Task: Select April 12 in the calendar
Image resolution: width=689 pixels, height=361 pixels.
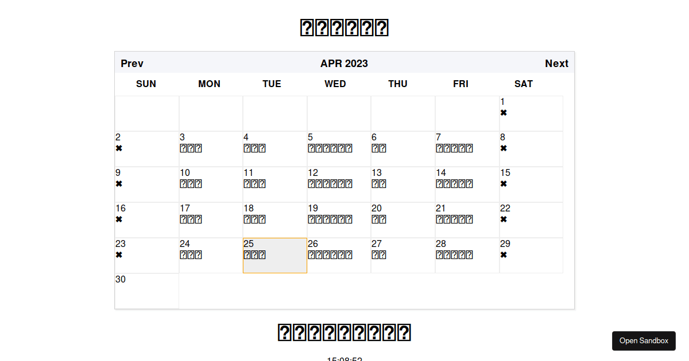Action: pyautogui.click(x=338, y=183)
